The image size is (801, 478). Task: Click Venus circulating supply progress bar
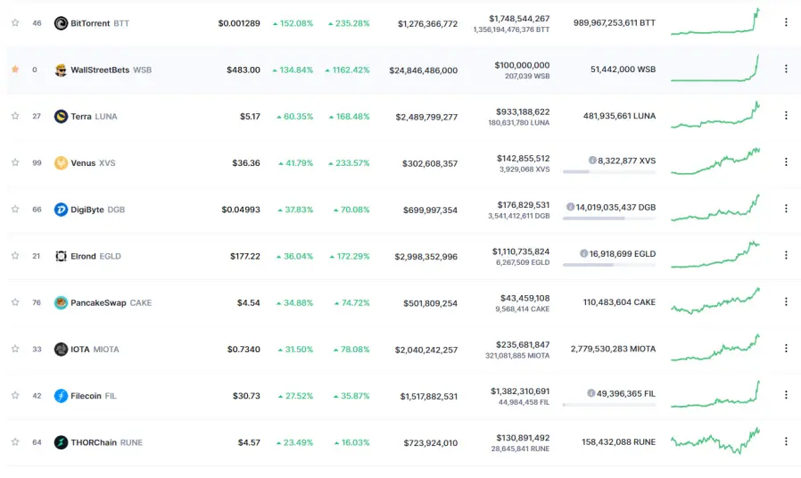(609, 172)
